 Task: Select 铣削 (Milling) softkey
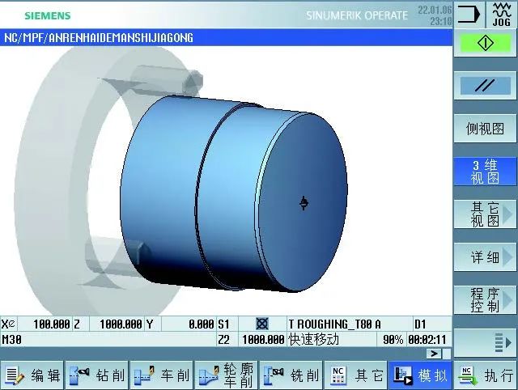pyautogui.click(x=291, y=375)
